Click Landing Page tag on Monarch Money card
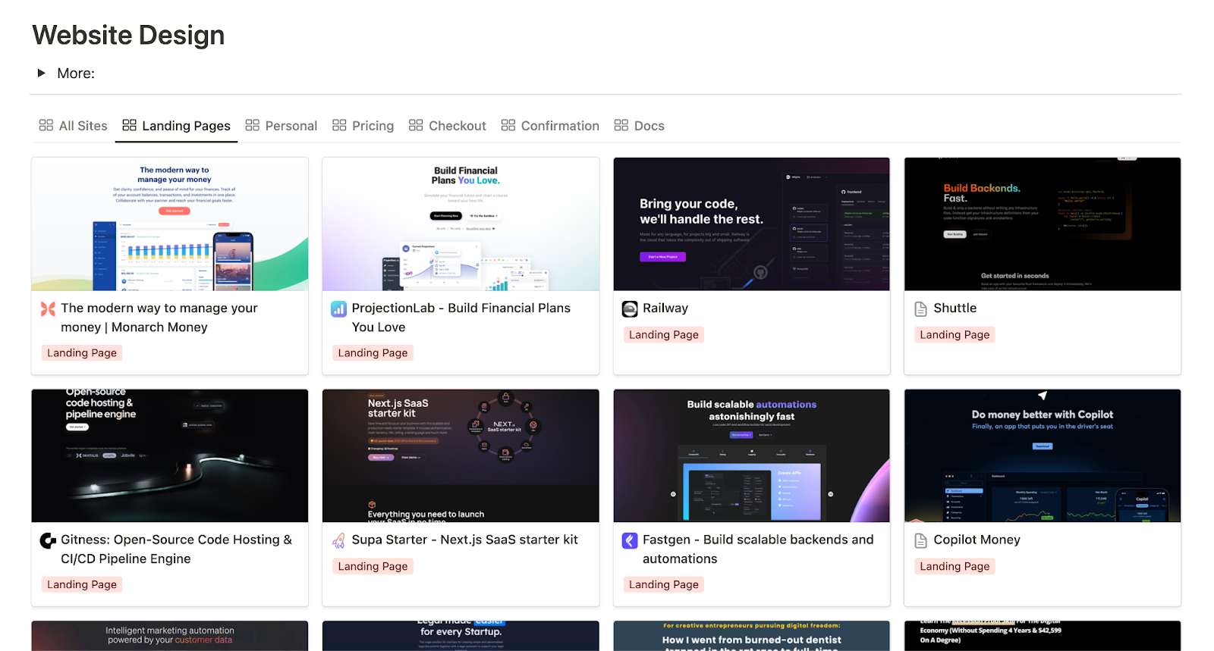 pos(82,353)
